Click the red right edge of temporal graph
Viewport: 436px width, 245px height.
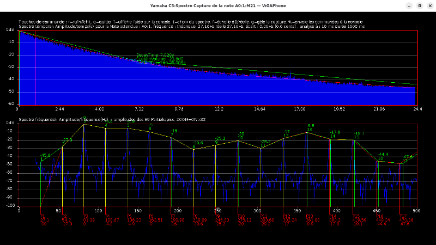[x=417, y=68]
